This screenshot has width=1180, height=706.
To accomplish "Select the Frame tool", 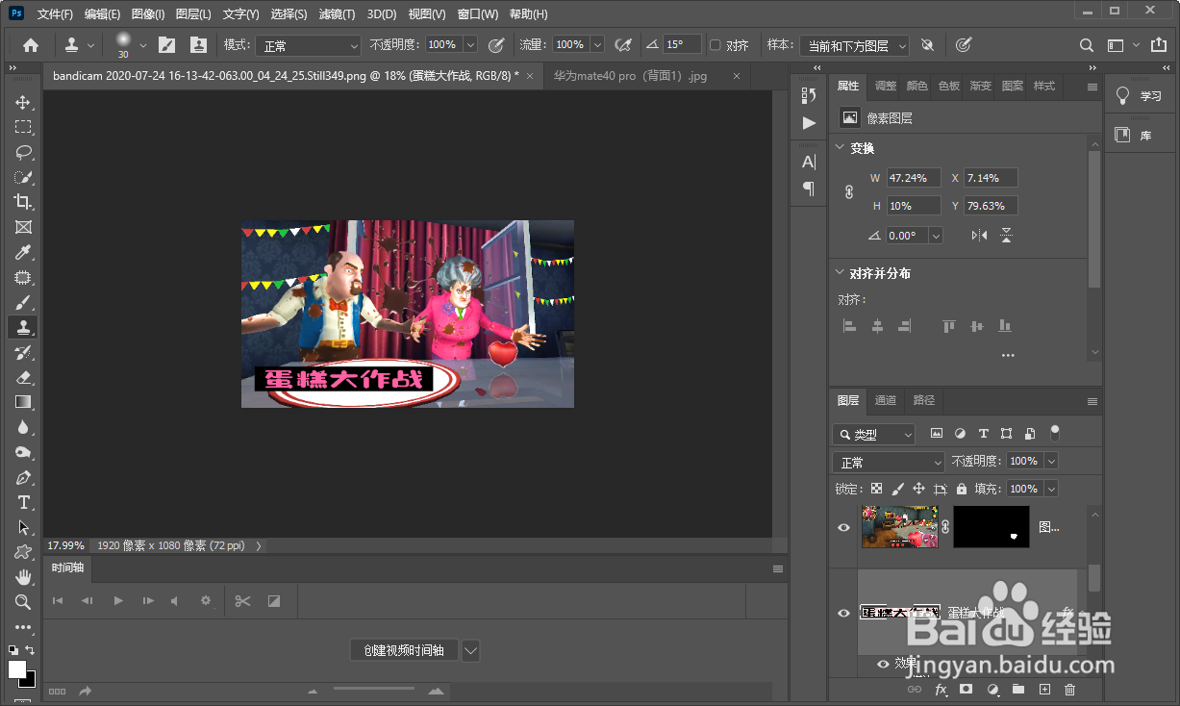I will pos(23,227).
